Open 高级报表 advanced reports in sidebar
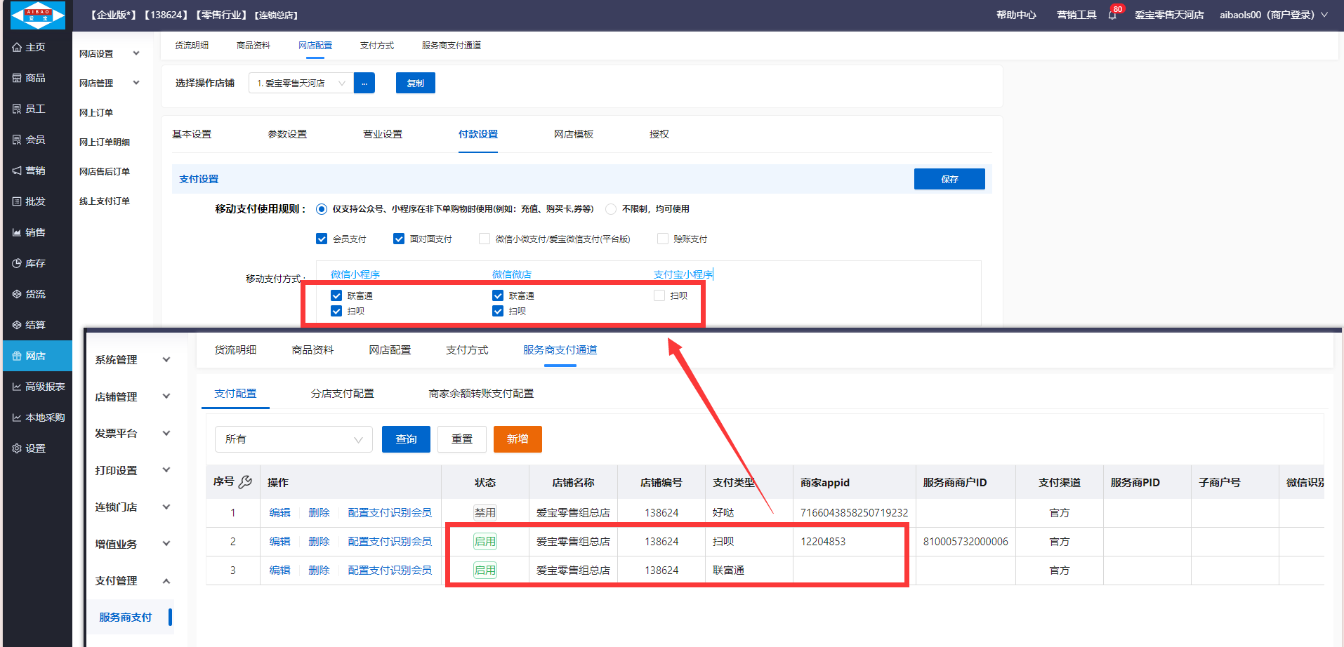This screenshot has height=647, width=1344. pos(39,387)
